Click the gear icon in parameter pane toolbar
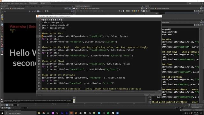204x115 pixels. (195, 11)
